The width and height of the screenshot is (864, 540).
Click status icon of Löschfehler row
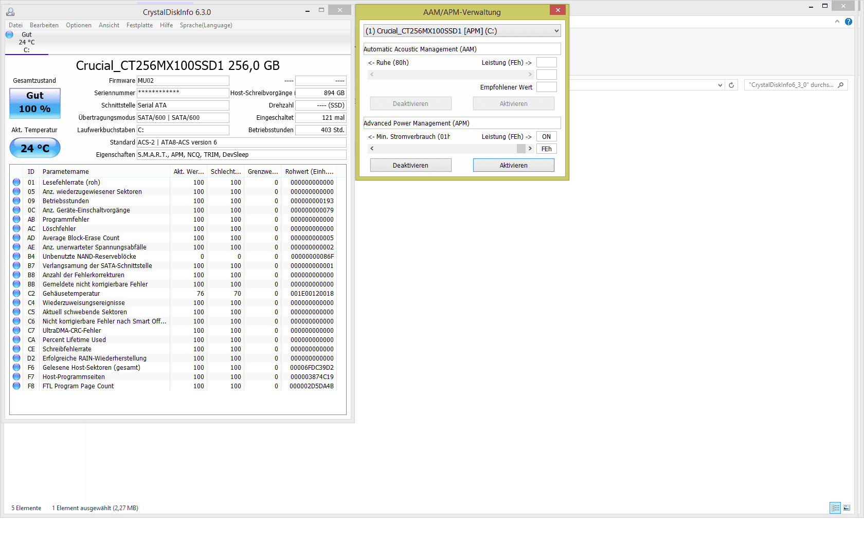point(16,228)
